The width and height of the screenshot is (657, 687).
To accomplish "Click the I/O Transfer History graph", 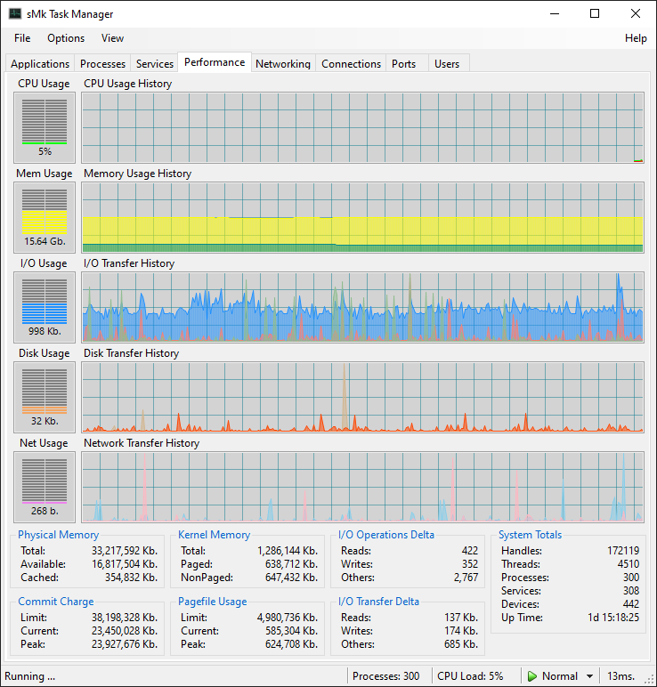I will (x=363, y=307).
